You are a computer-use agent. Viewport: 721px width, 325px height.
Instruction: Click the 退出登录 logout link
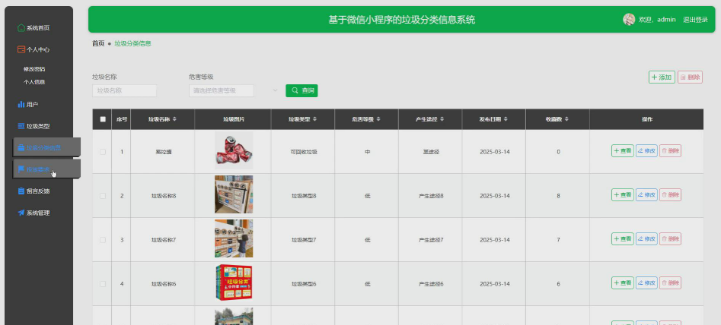(x=695, y=20)
